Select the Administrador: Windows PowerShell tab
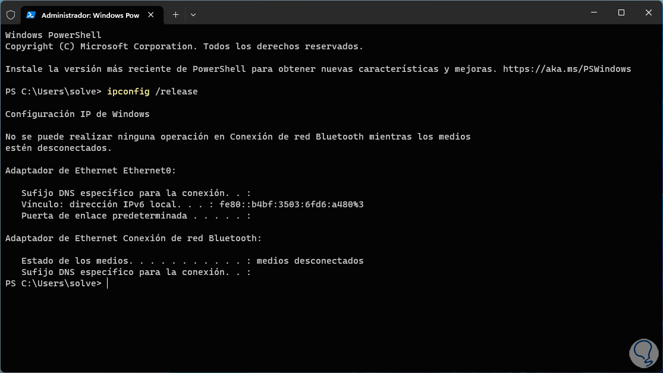Viewport: 663px width, 373px height. [x=92, y=15]
